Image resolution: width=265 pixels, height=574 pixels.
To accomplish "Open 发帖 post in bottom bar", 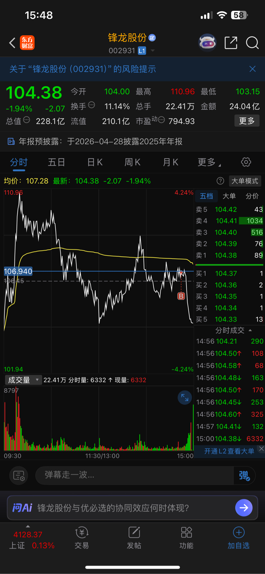I will (134, 538).
